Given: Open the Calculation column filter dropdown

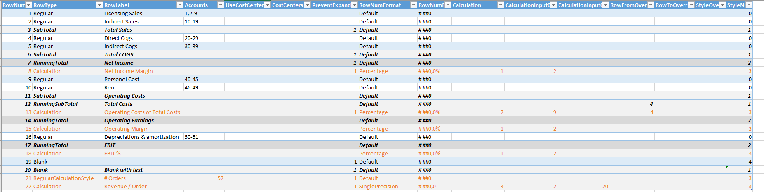Looking at the screenshot, I should click(501, 5).
